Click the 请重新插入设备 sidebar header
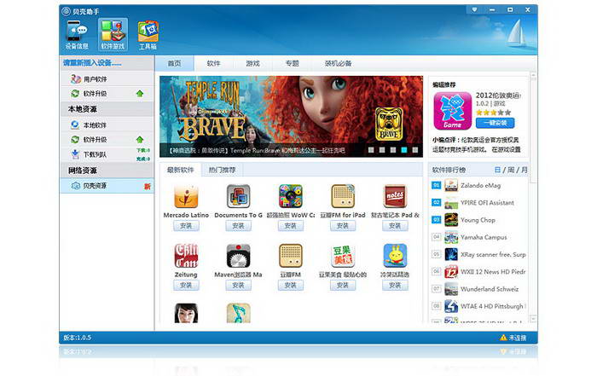 point(92,63)
